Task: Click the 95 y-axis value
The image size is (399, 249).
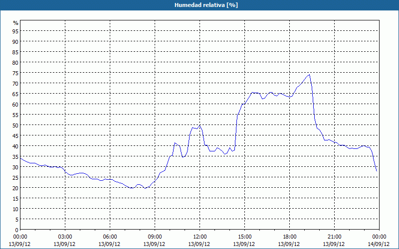Action: coord(15,31)
